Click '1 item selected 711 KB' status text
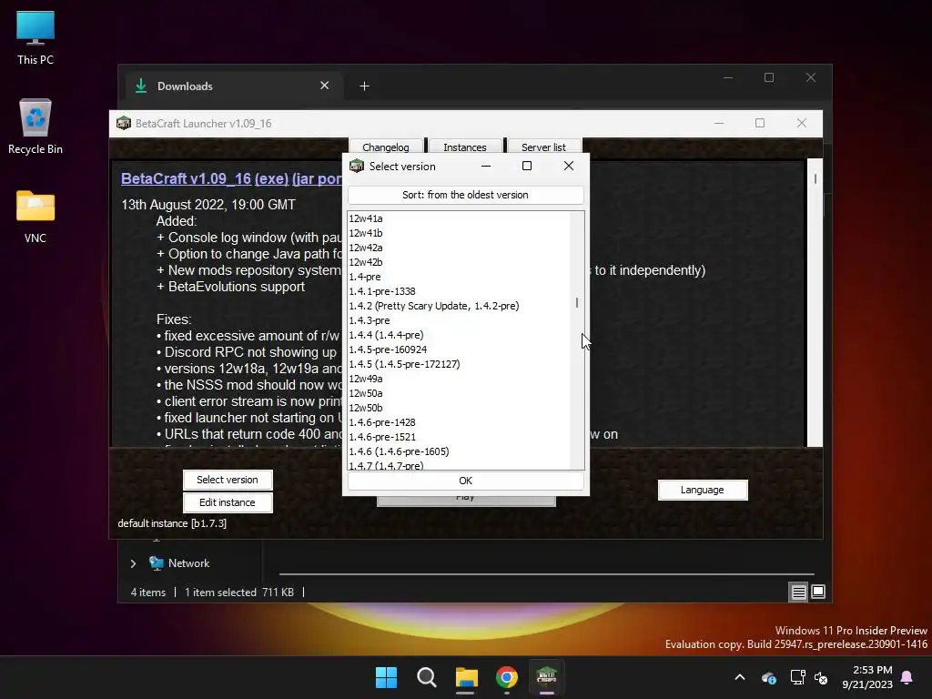This screenshot has height=699, width=932. pos(239,592)
